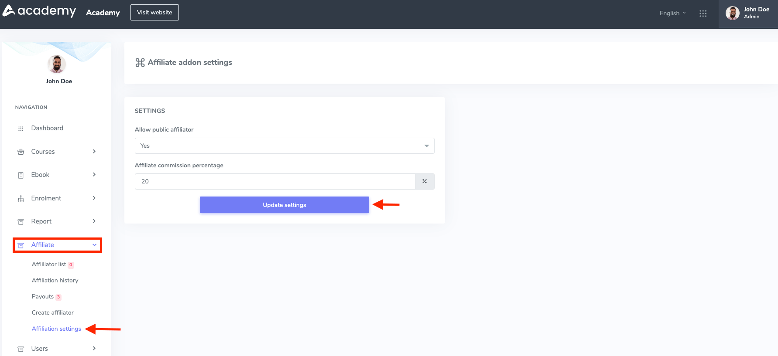This screenshot has height=356, width=778.
Task: Click the Report icon in sidebar
Action: (x=21, y=222)
